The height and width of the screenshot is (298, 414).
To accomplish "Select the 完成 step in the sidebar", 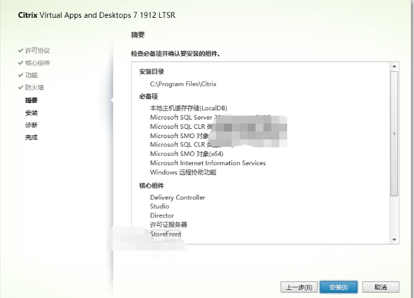I will [x=32, y=137].
